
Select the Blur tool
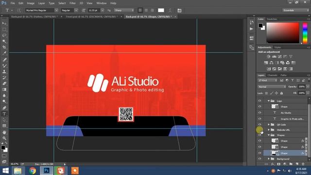pos(4,95)
